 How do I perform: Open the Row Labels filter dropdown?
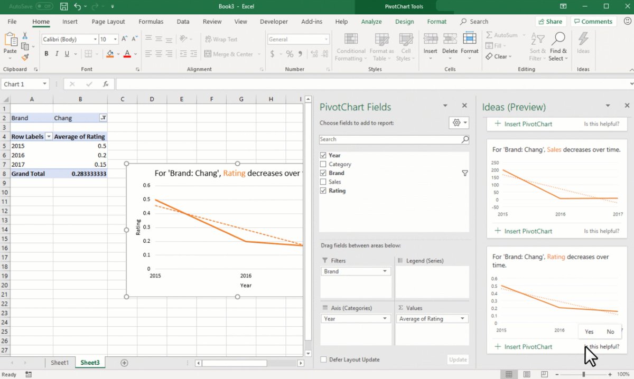[49, 137]
